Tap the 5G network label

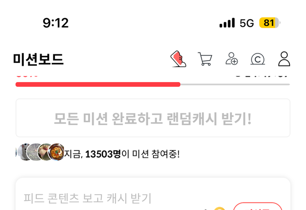click(x=247, y=23)
